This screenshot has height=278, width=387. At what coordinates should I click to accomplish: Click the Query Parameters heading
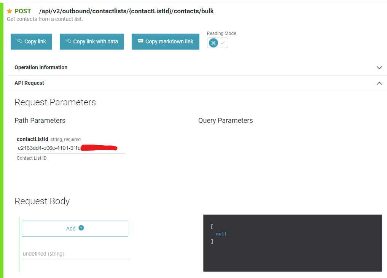click(225, 121)
